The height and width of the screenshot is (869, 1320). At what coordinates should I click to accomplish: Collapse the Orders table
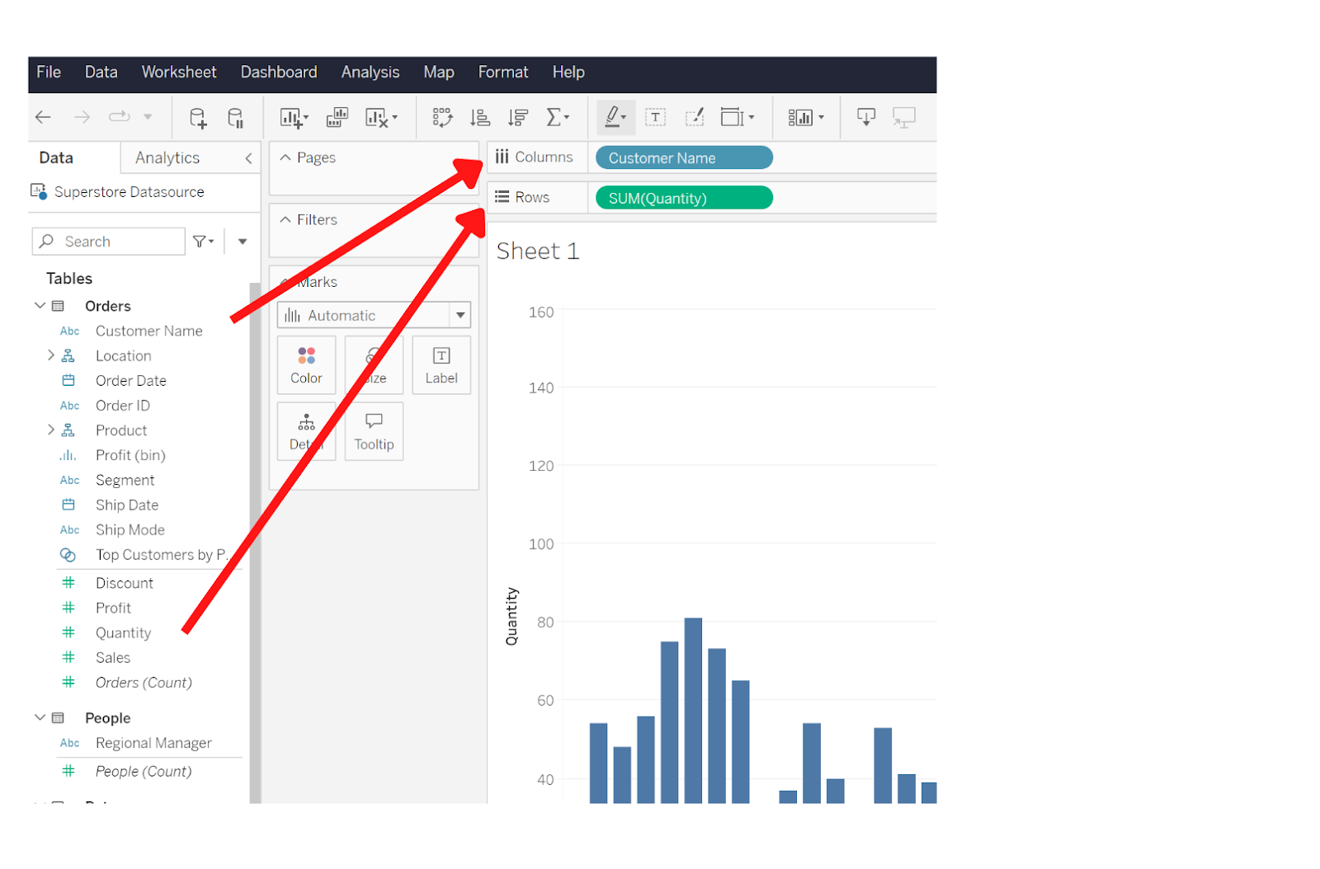(40, 305)
